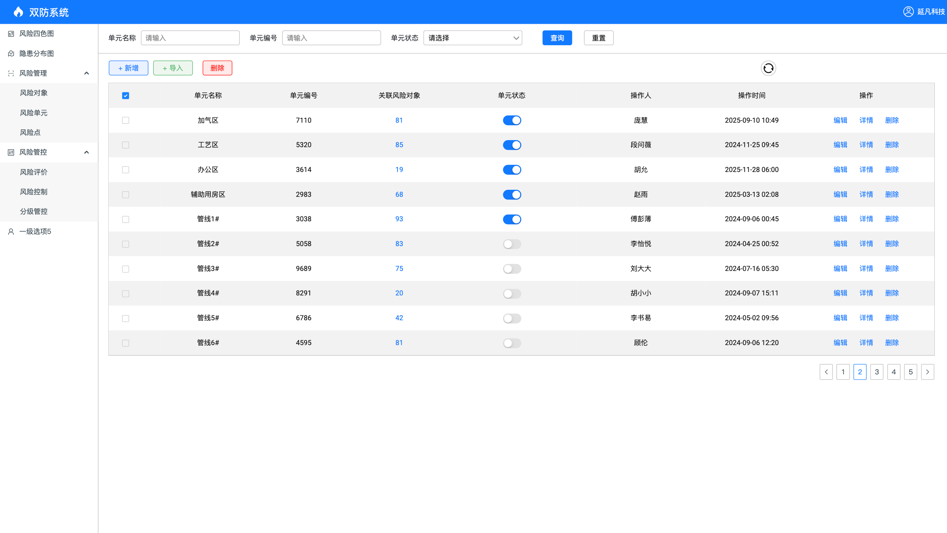Click the 一级选项5 person icon
This screenshot has width=947, height=533.
point(11,232)
